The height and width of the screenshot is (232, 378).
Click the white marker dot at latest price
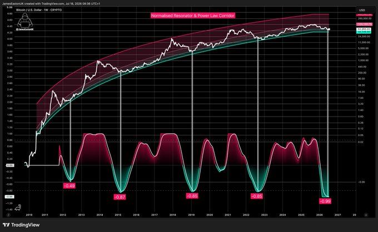click(x=329, y=29)
